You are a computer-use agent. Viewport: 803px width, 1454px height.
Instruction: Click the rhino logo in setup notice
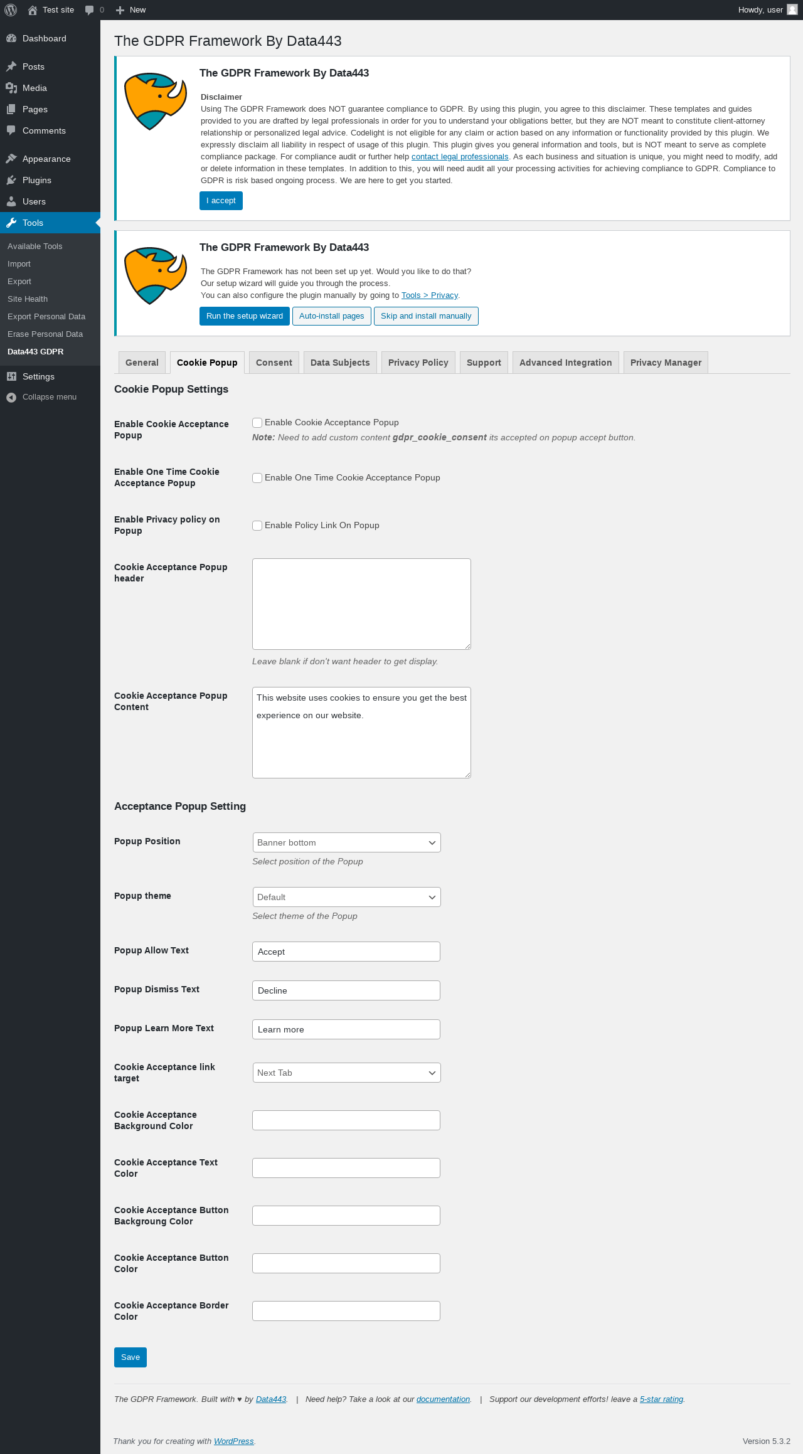click(156, 275)
